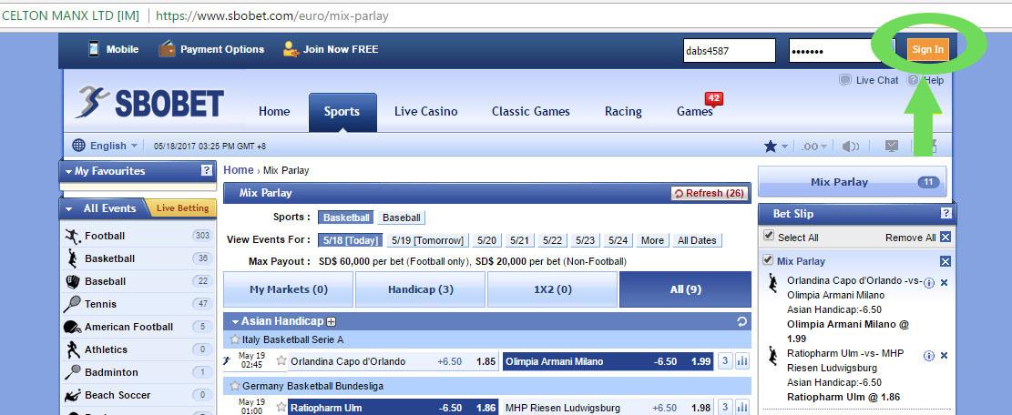Open the English language dropdown

114,146
